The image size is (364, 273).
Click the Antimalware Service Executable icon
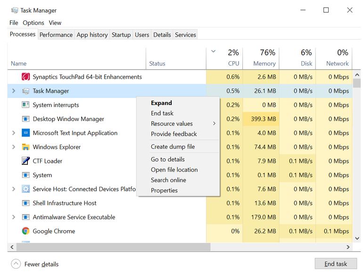(25, 217)
